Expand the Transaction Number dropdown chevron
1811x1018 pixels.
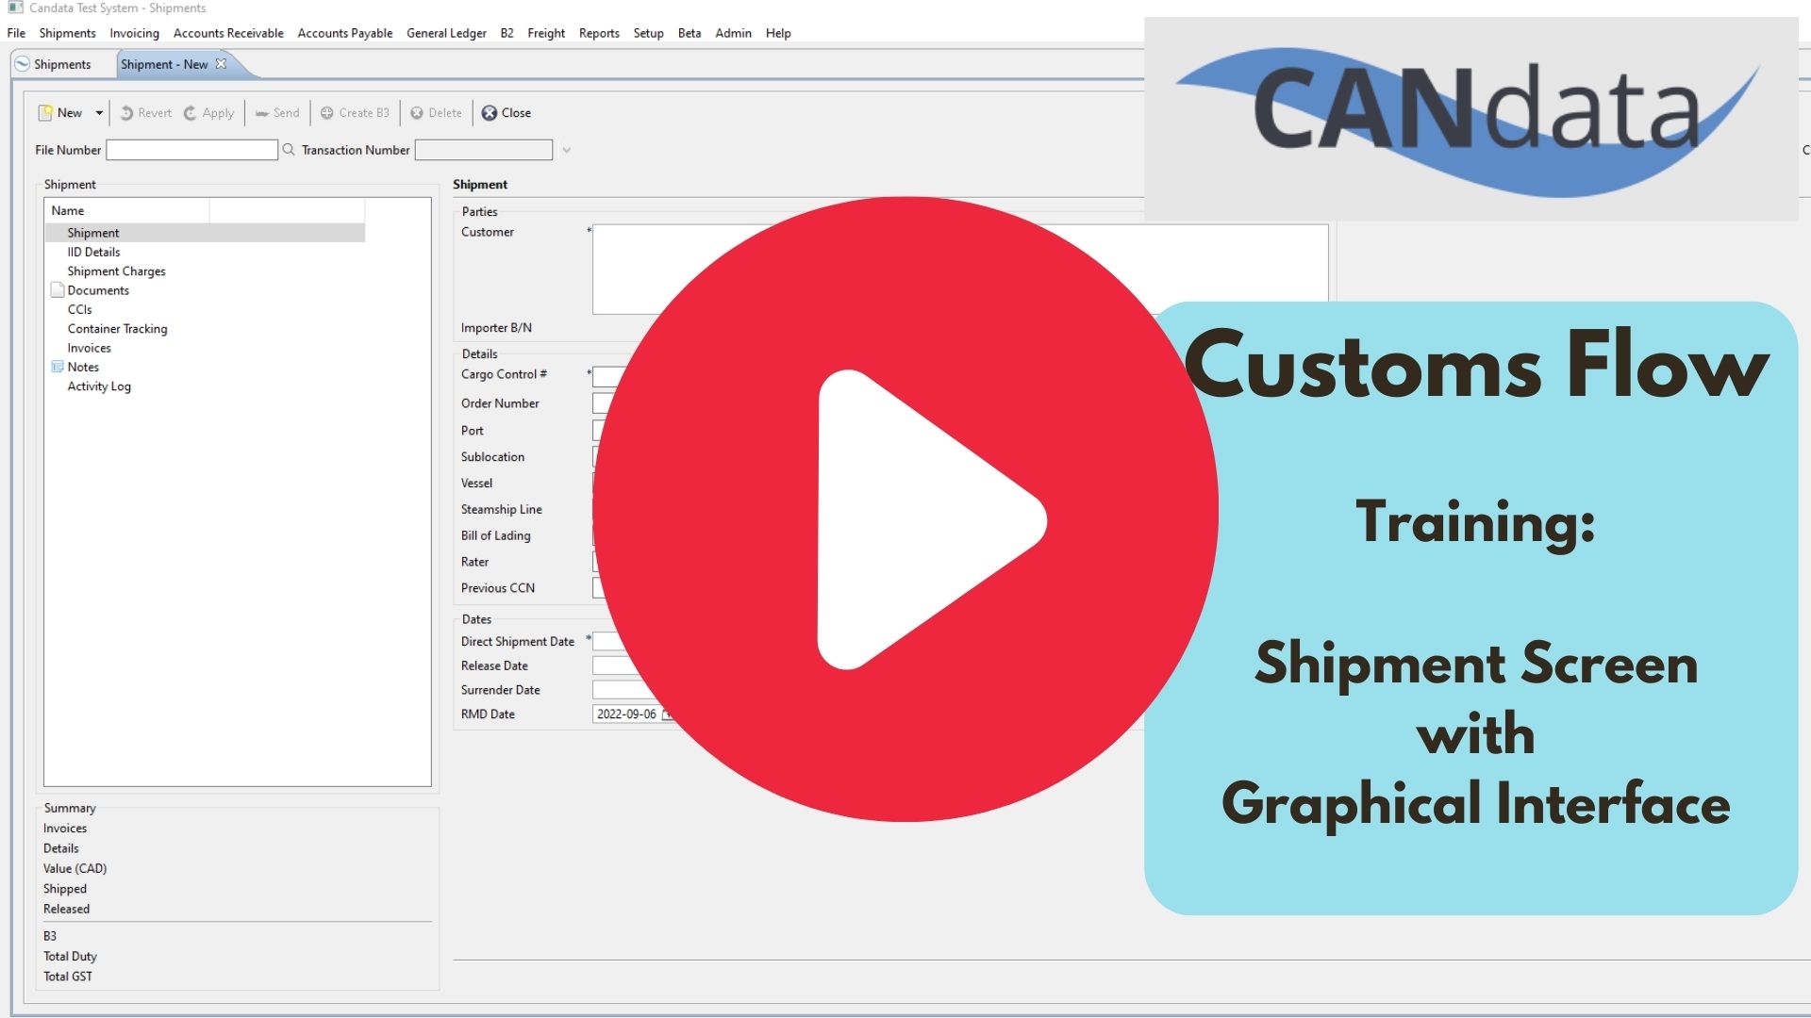point(566,150)
